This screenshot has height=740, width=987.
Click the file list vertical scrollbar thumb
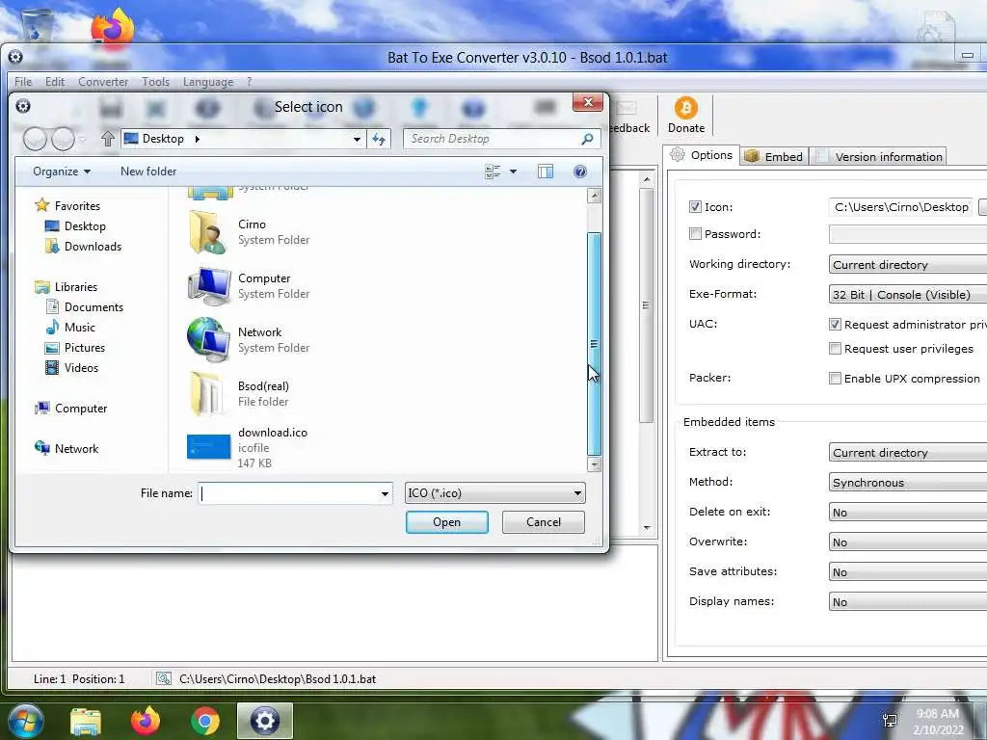[x=594, y=344]
